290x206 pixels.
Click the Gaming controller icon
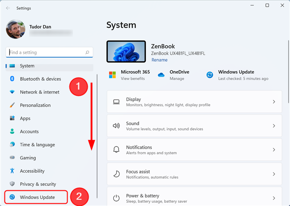tap(12, 158)
